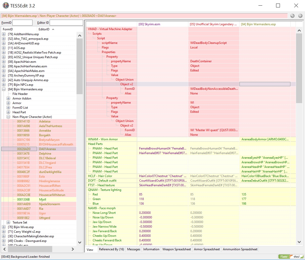Screen dimensions: 305x260
Task: Select the HousecarlWhiterun NPC record
Action: [39, 195]
